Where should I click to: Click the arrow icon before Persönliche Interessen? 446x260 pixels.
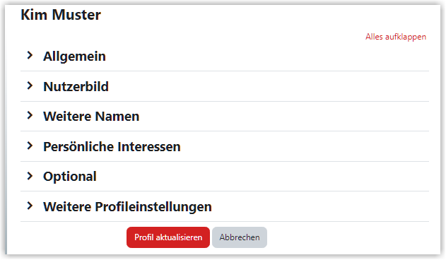point(30,146)
